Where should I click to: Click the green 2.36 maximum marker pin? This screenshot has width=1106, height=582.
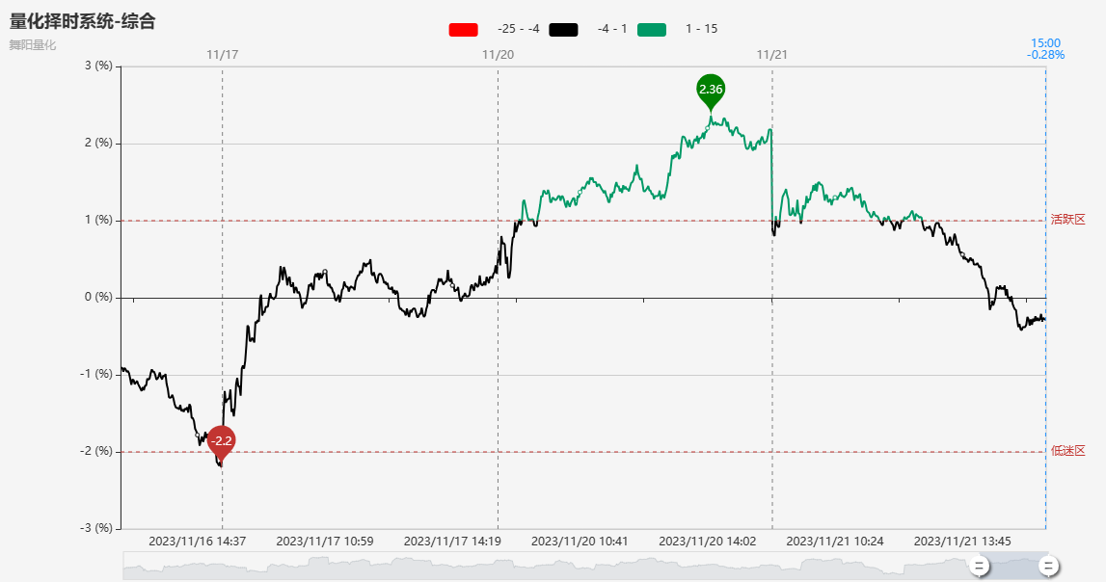(711, 92)
